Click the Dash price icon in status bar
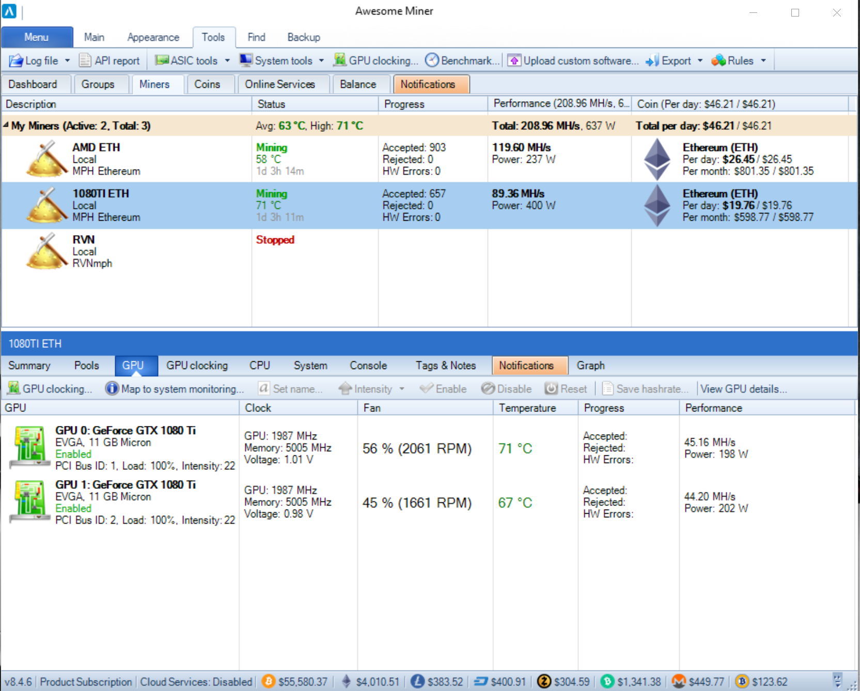860x691 pixels. tap(481, 682)
